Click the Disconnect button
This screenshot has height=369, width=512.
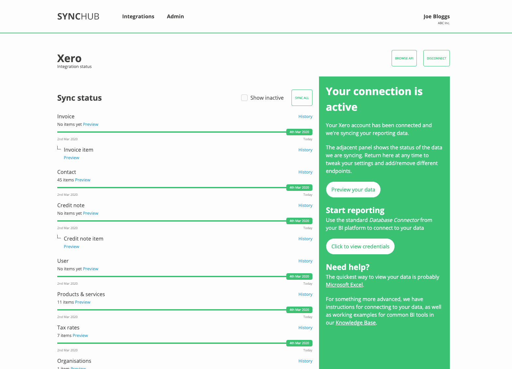click(436, 58)
